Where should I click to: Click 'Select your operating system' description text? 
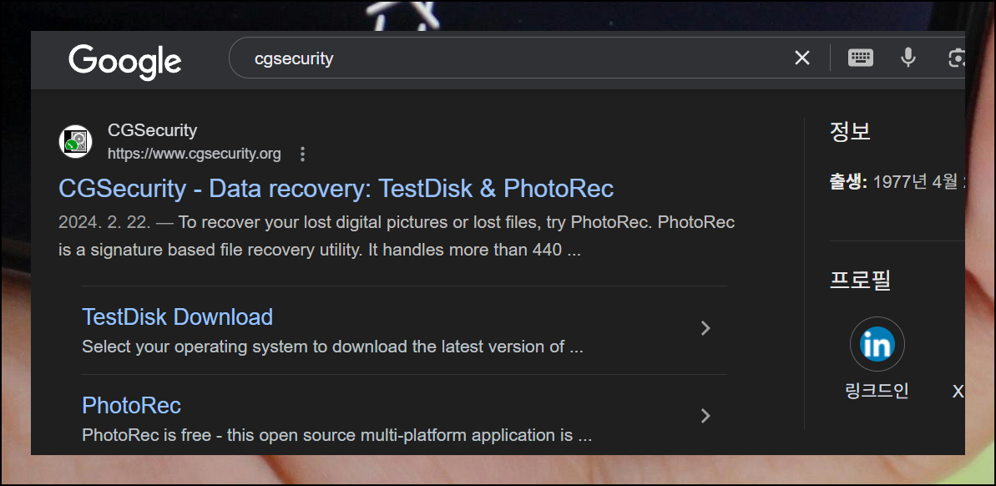332,347
